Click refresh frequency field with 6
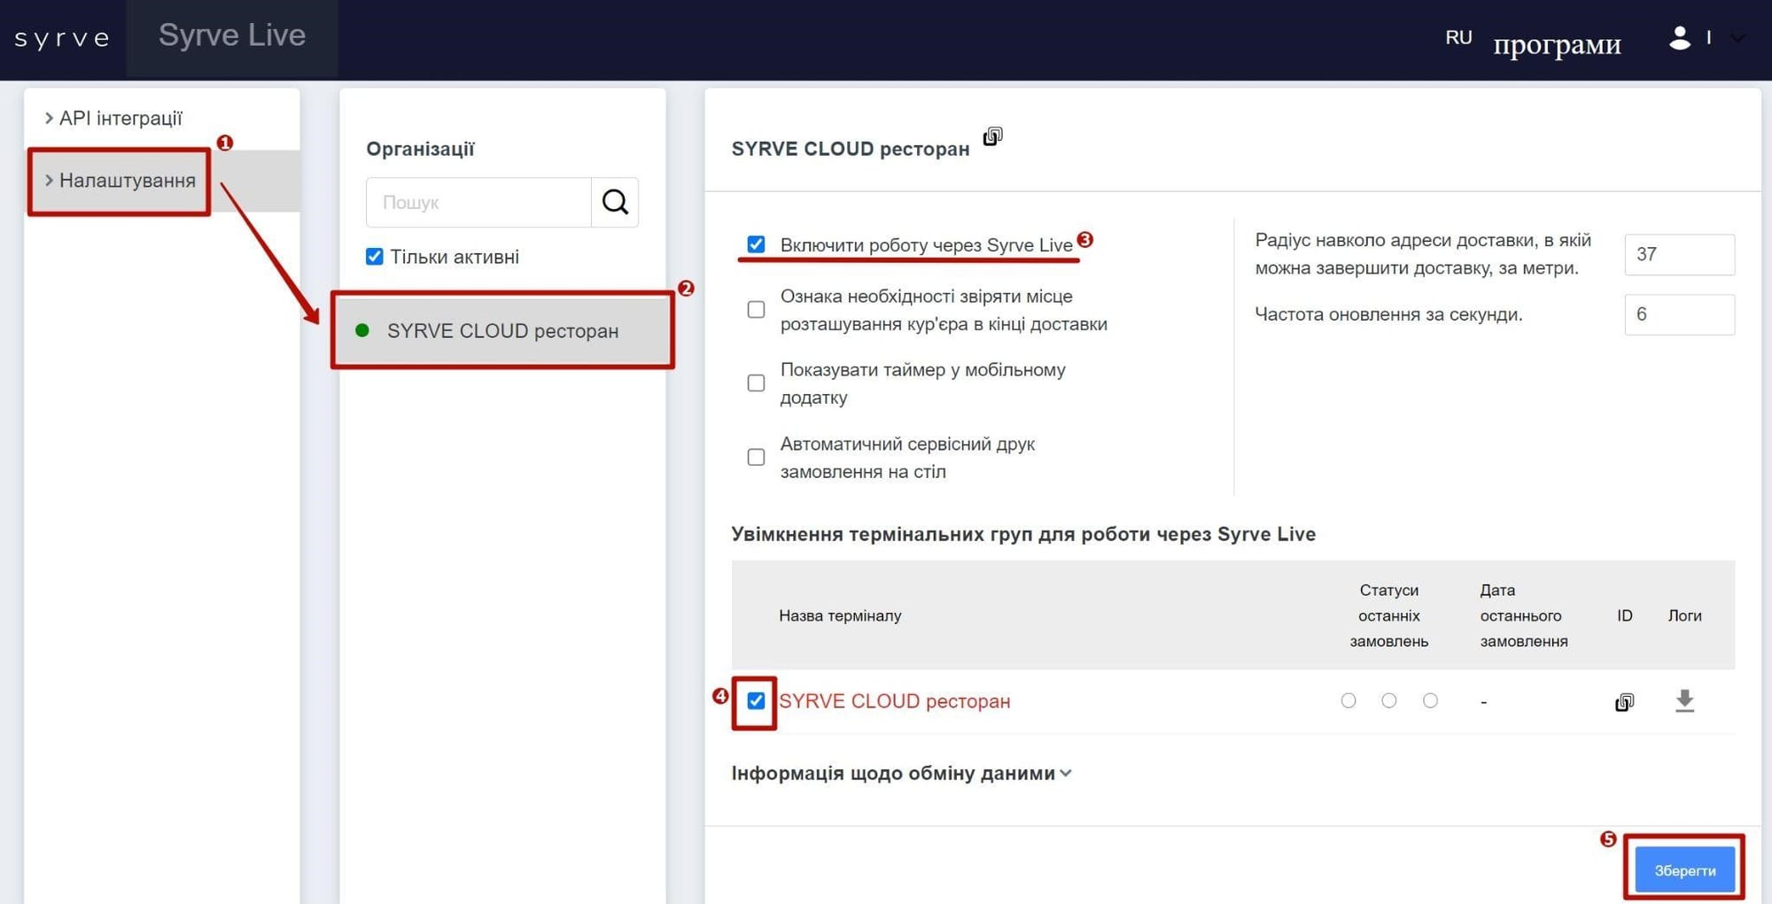This screenshot has height=904, width=1772. (x=1679, y=314)
